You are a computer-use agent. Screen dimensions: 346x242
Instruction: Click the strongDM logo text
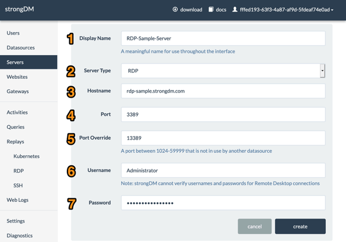[20, 9]
